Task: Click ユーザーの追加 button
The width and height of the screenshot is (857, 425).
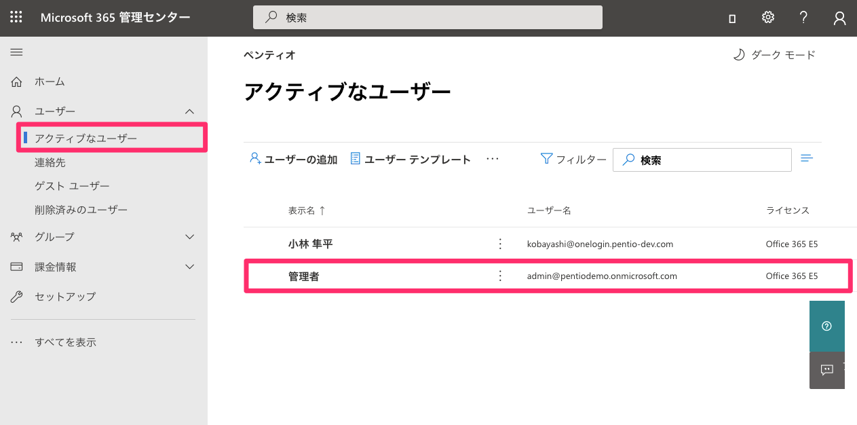Action: tap(294, 160)
